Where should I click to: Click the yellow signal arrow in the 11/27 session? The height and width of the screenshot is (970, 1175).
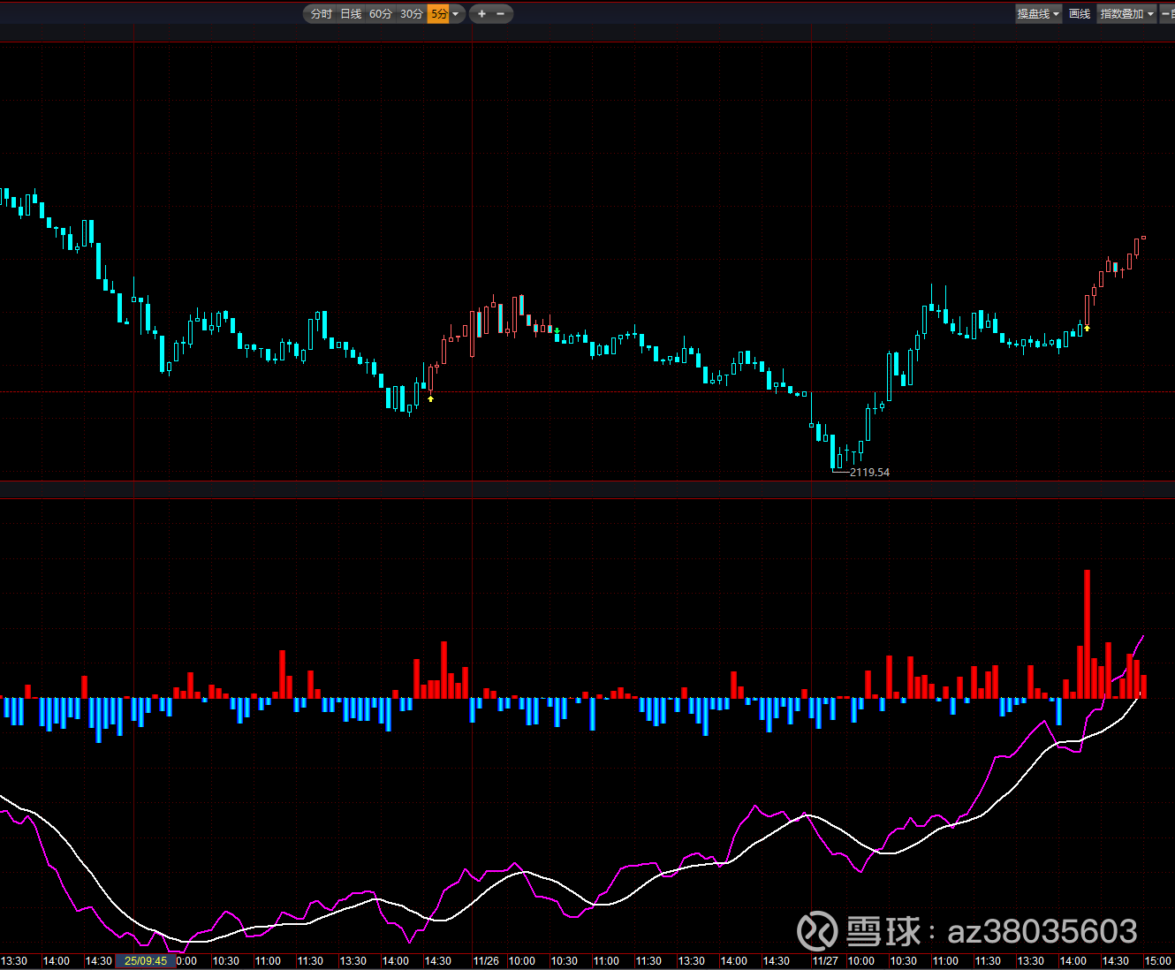1087,328
